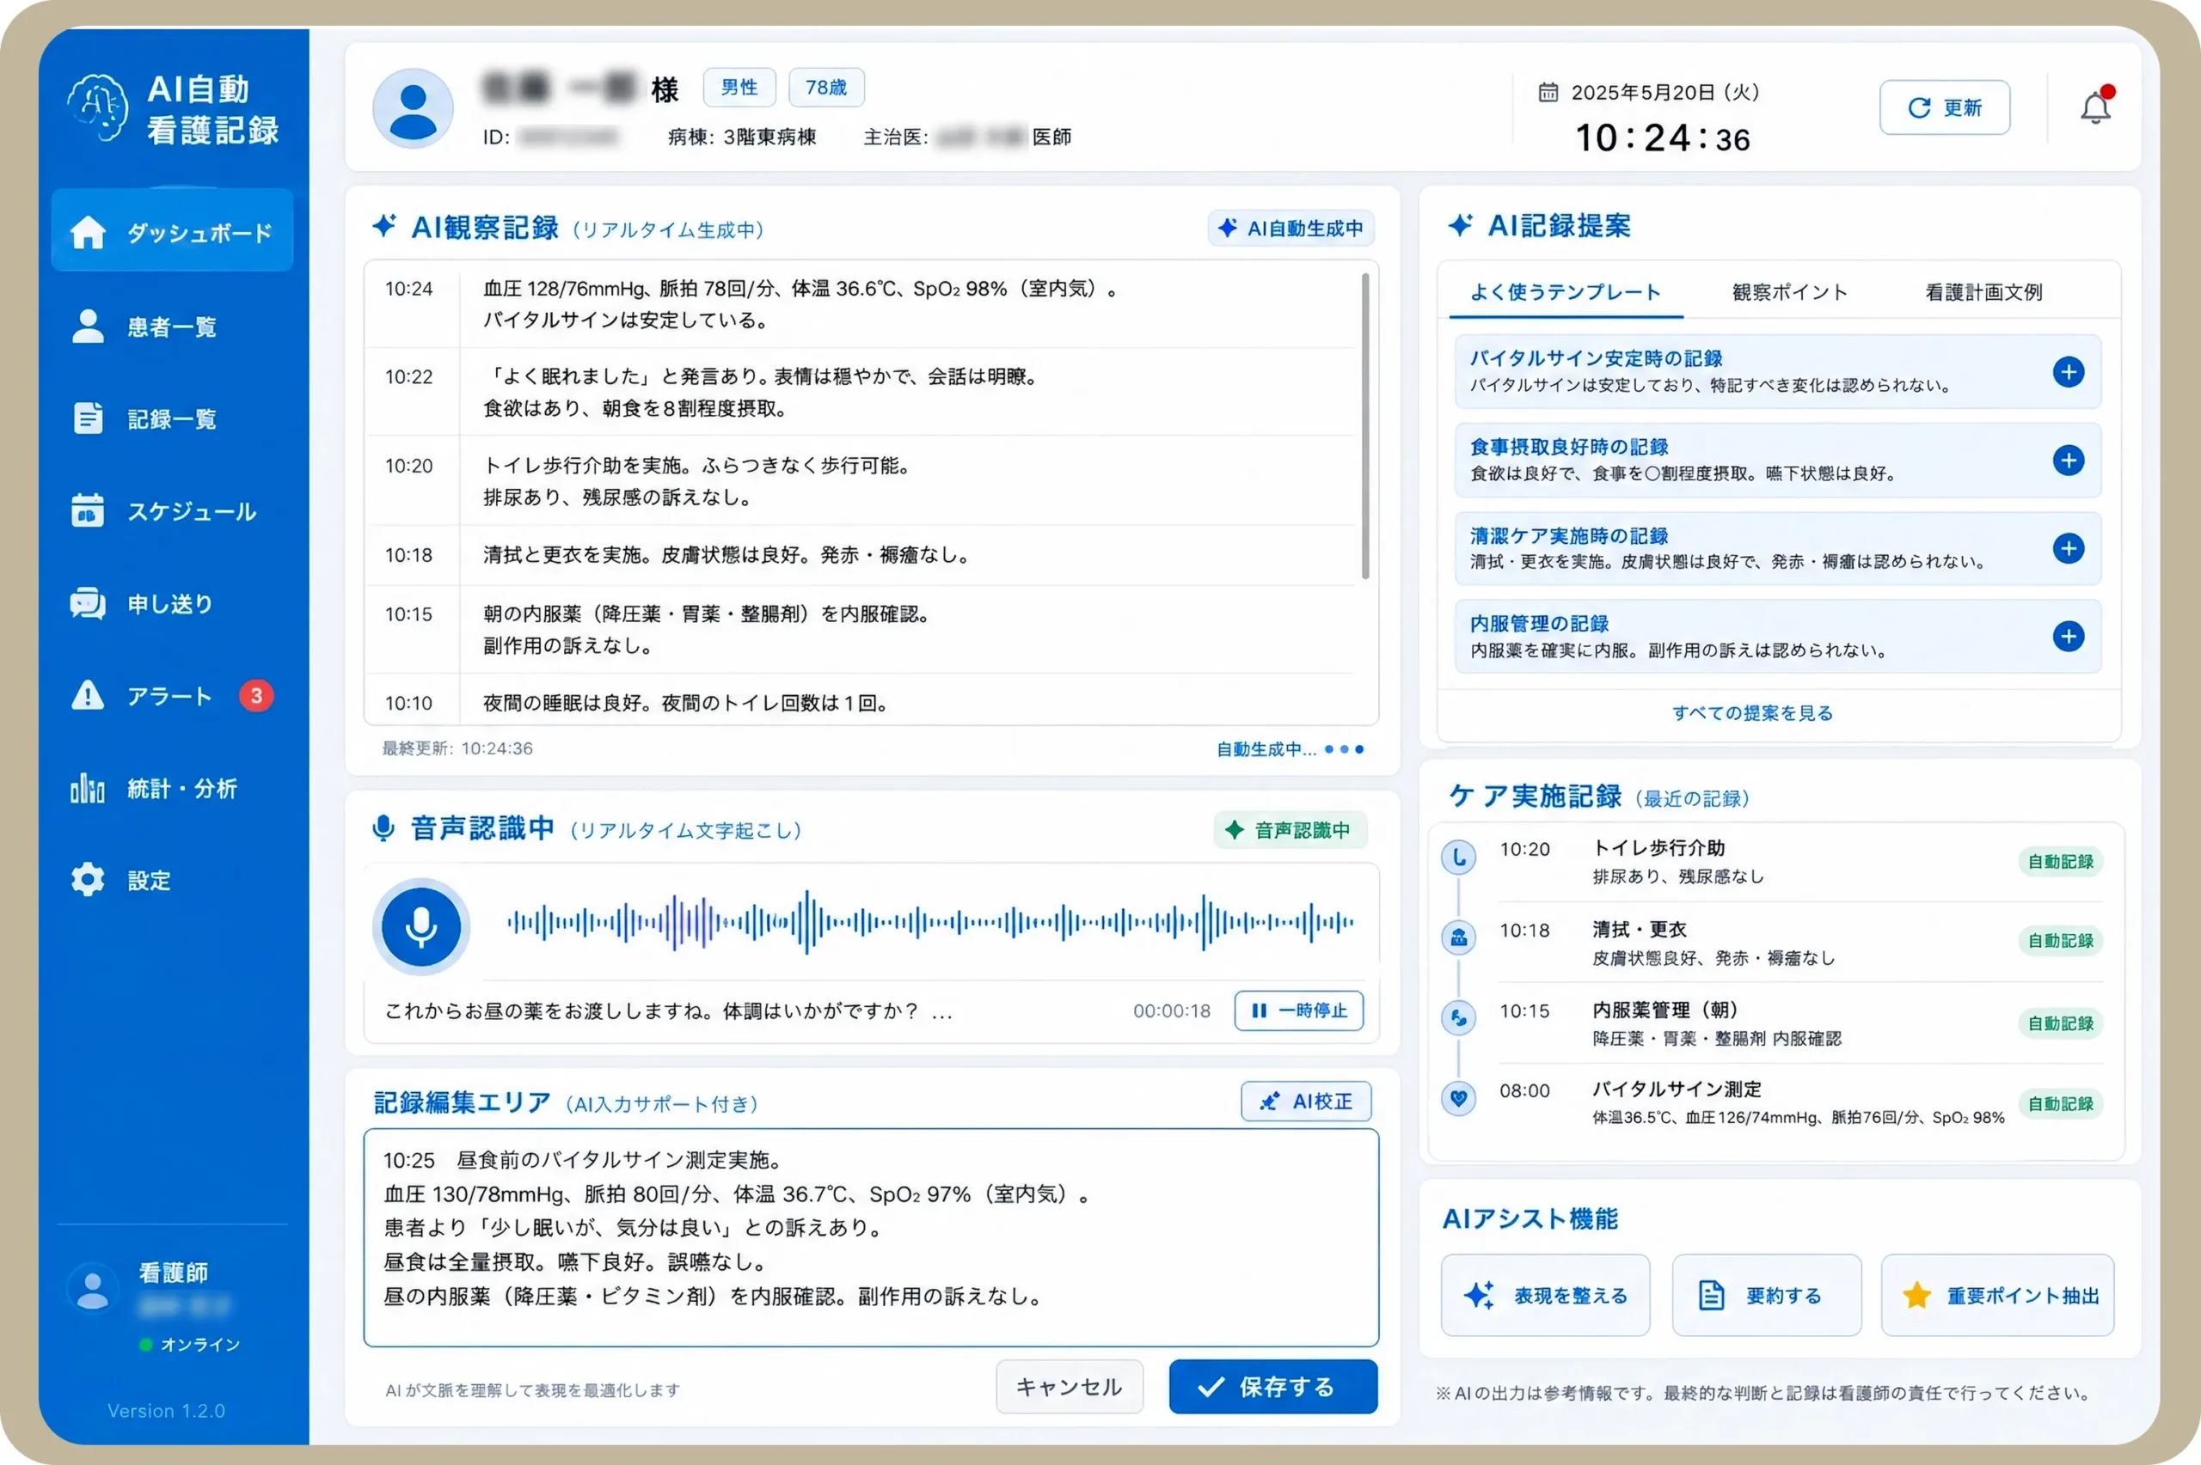This screenshot has height=1465, width=2201.
Task: Click 自動記録 tag on 内服薬管理 row
Action: click(2060, 1023)
